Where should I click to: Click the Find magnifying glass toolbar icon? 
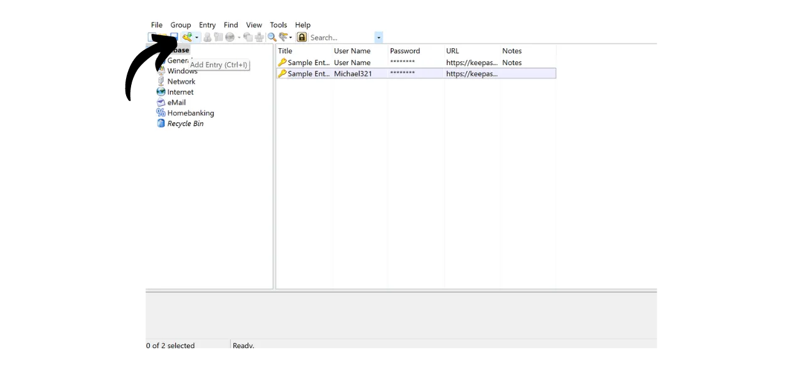(x=272, y=37)
